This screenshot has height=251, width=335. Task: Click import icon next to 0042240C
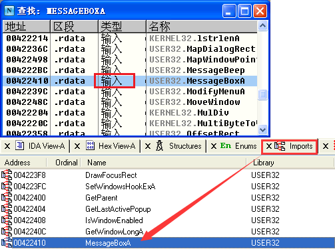coord(7,231)
